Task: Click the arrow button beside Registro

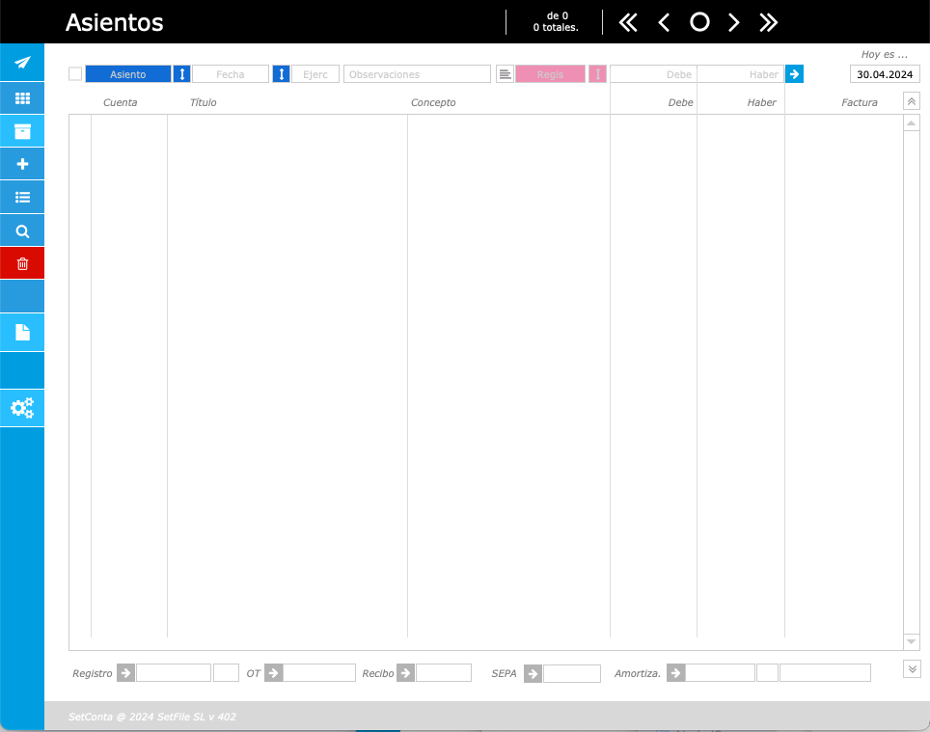Action: coord(125,673)
